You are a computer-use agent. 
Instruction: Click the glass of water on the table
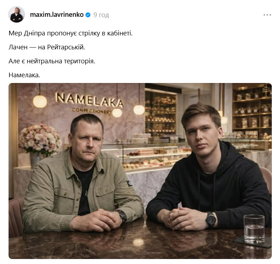click(254, 229)
